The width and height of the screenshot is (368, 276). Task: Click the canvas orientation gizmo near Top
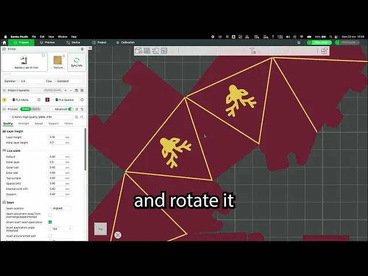click(118, 235)
